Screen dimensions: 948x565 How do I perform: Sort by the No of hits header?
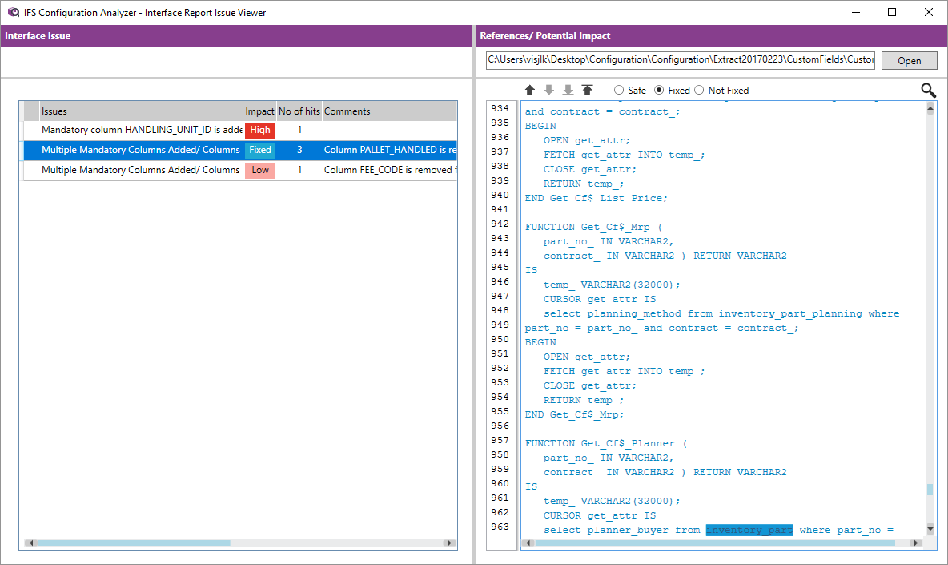(x=299, y=111)
